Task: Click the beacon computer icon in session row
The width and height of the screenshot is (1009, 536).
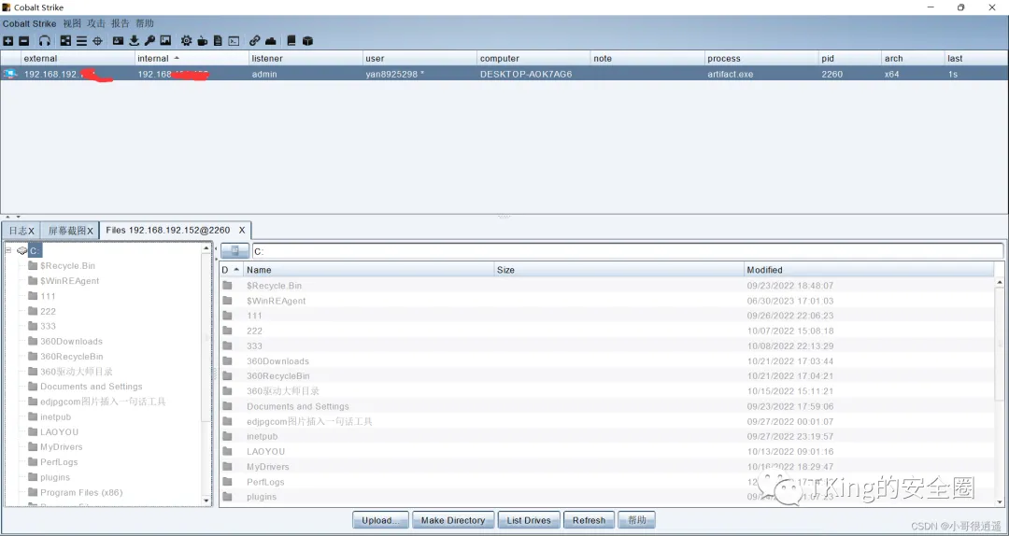Action: (x=10, y=74)
